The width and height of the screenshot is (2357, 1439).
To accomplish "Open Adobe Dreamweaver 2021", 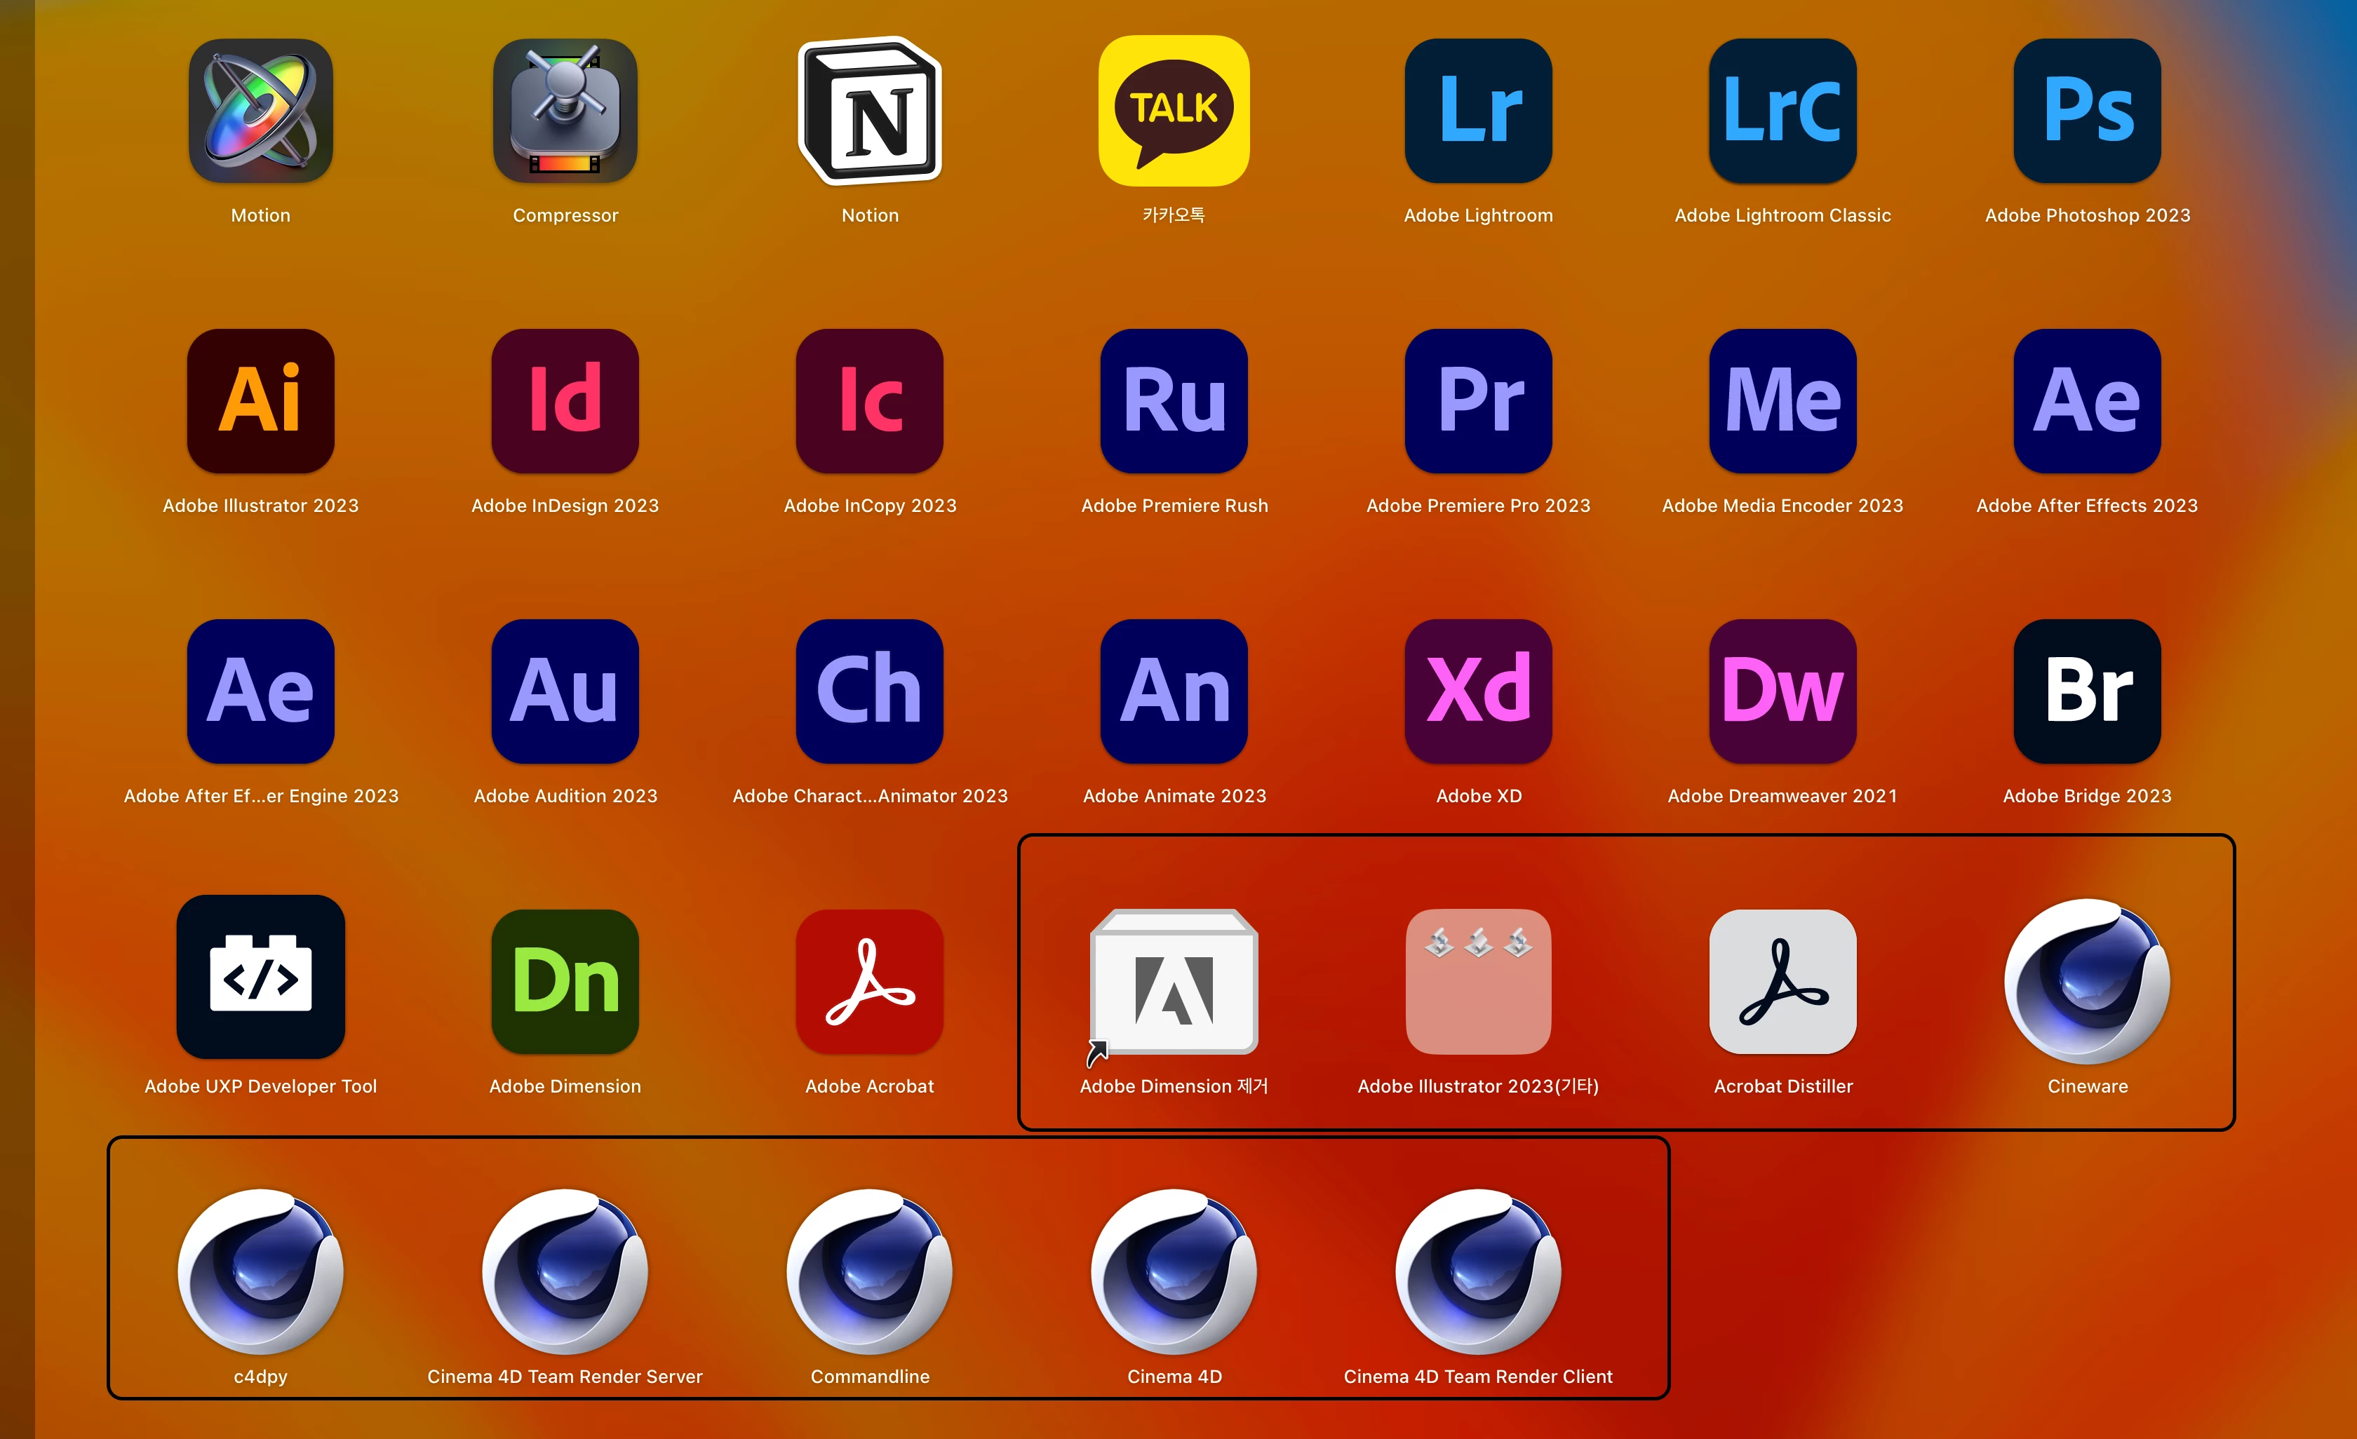I will tap(1782, 691).
